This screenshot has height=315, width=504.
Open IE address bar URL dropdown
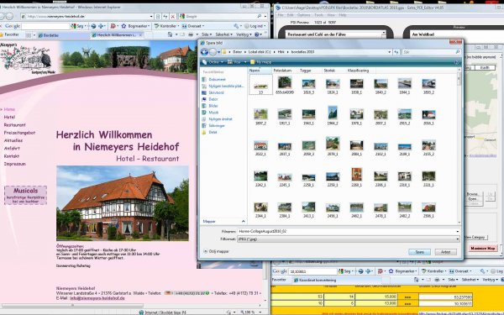coord(151,17)
